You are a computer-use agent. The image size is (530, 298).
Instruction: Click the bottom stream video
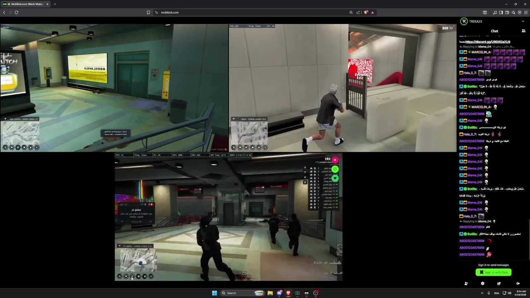[229, 217]
